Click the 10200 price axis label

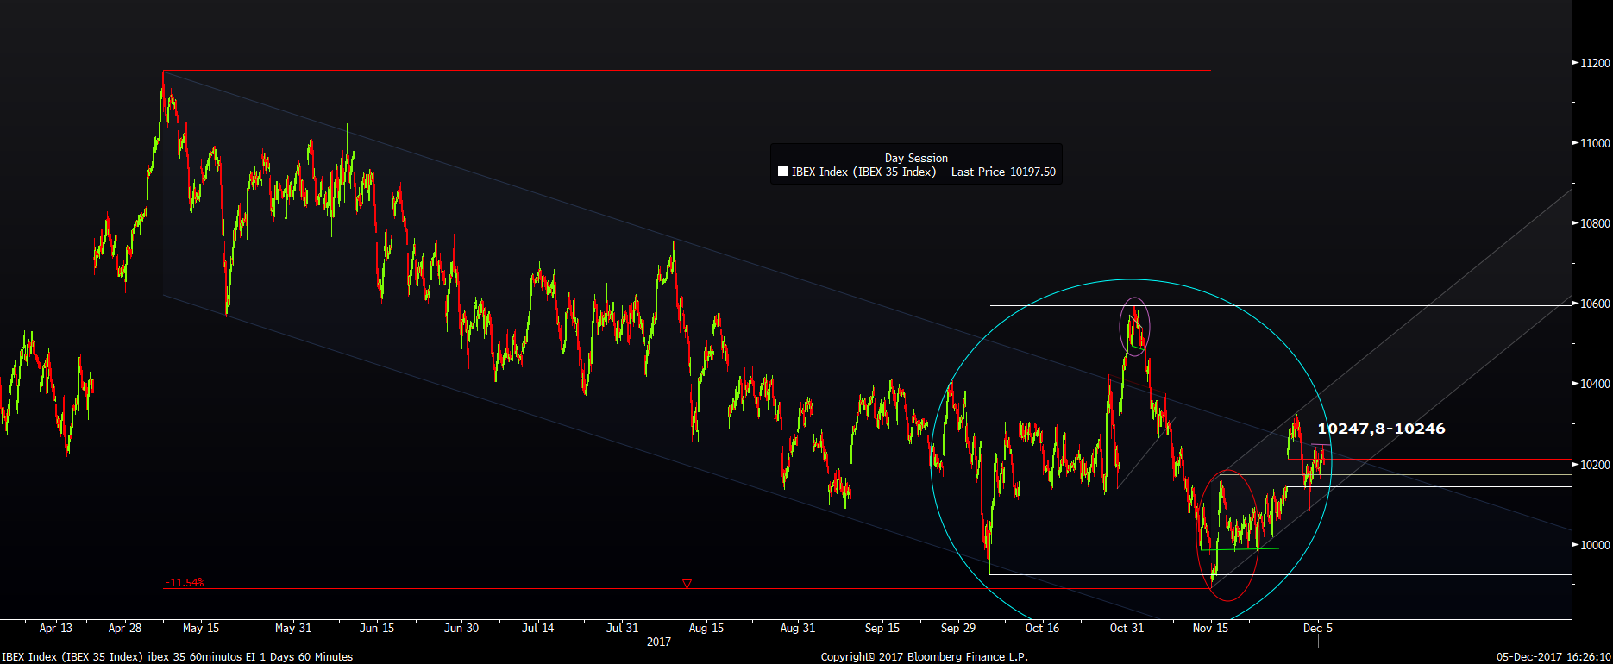(x=1595, y=465)
